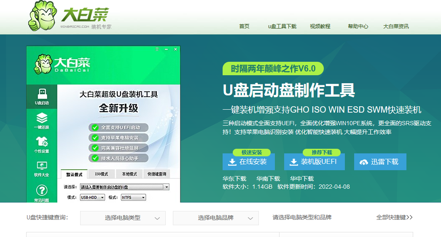Viewport: 441px width, 237px height.
Task: Click the menu icon in tool title bar
Action: pos(157,49)
